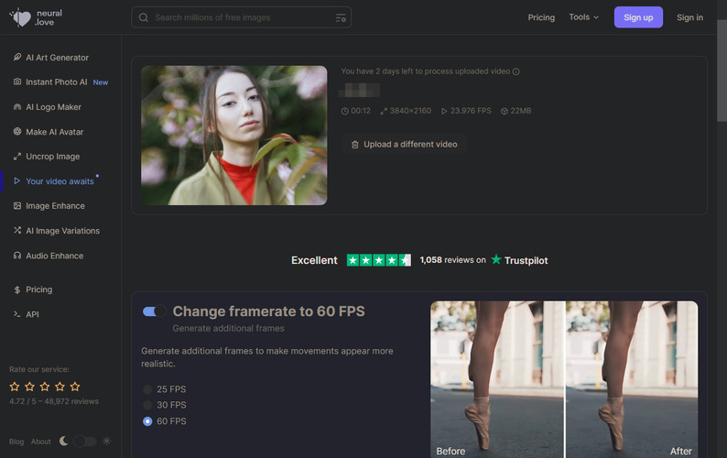Open Instant Photo AI from sidebar
The width and height of the screenshot is (727, 458).
pyautogui.click(x=57, y=82)
